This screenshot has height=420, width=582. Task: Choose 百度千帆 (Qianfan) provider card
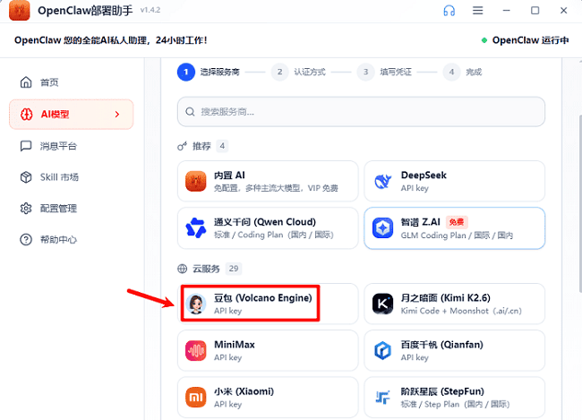(455, 350)
